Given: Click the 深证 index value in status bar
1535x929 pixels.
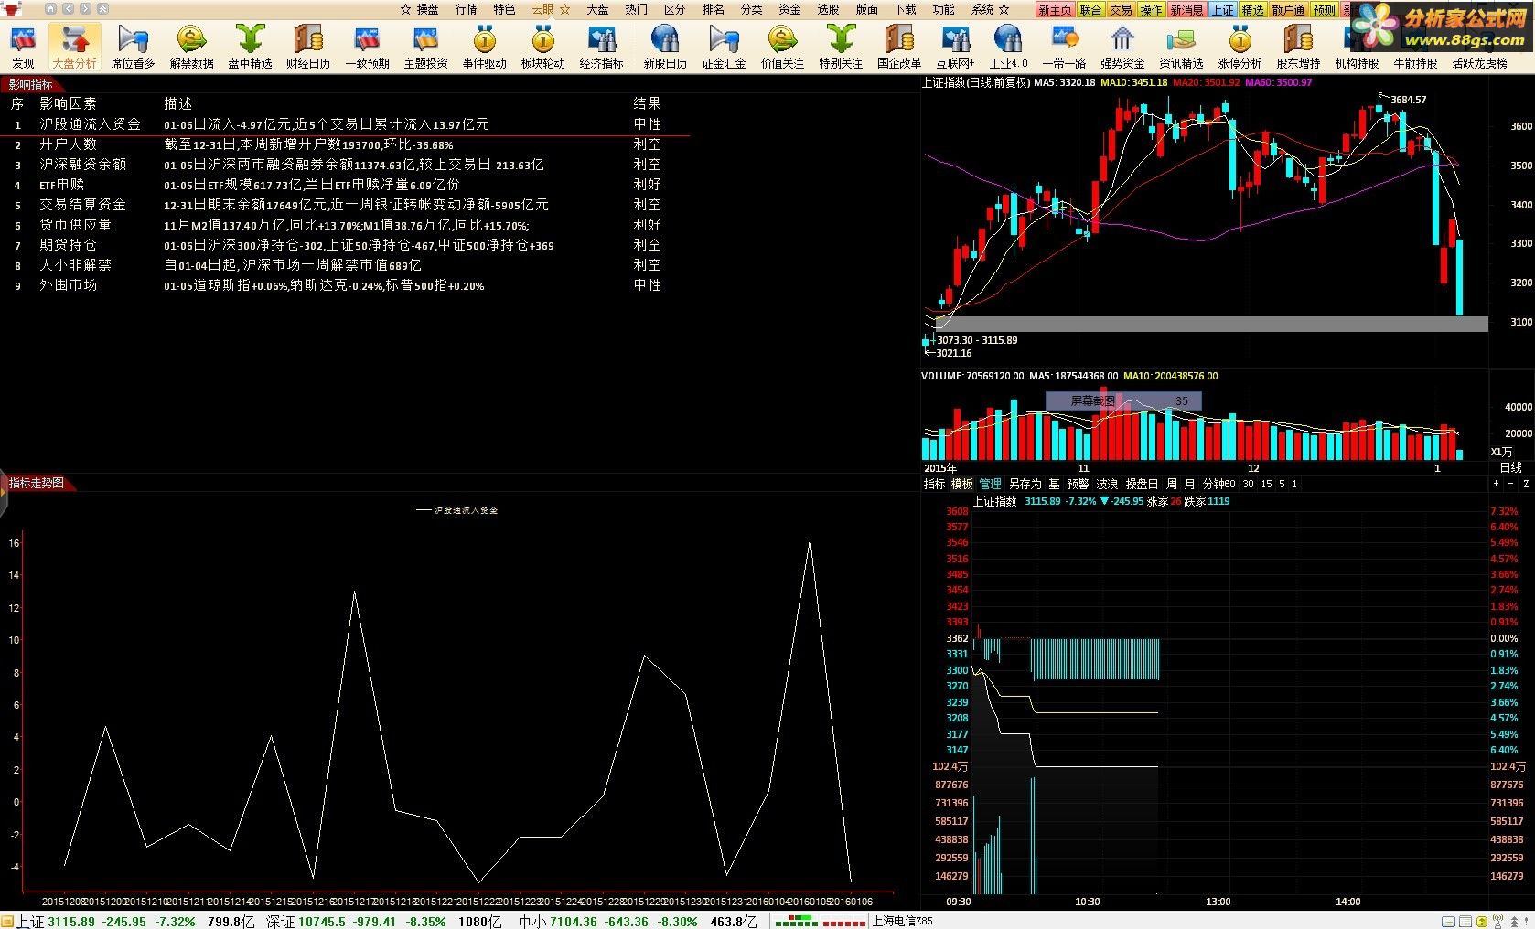Looking at the screenshot, I should click(322, 922).
